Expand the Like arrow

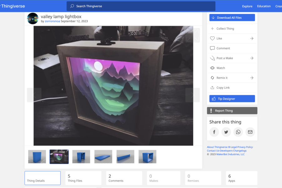(x=252, y=39)
